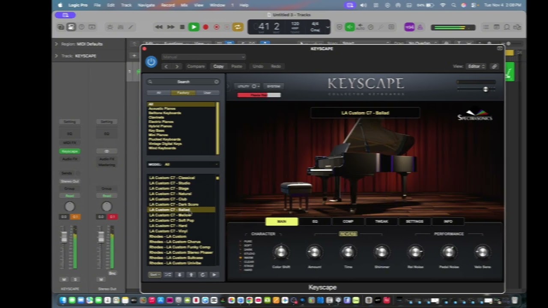The image size is (548, 308).
Task: Select Rhodes - LA Custom Suitcase patch
Action: 176,258
